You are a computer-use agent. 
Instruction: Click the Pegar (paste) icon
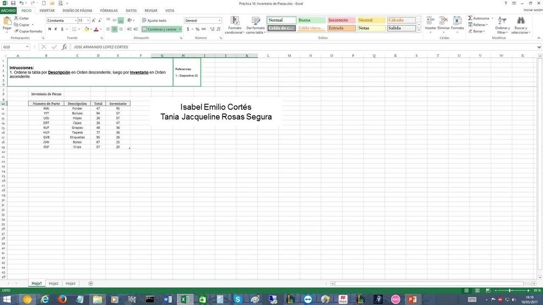coord(7,22)
